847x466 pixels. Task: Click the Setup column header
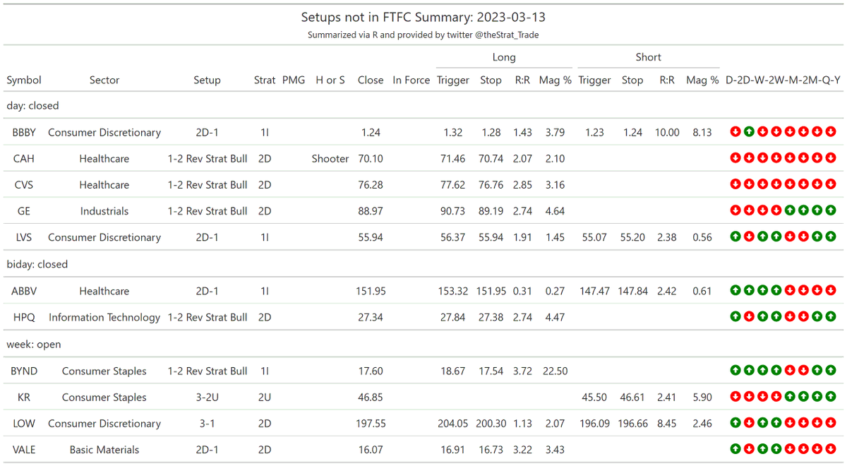pyautogui.click(x=208, y=80)
